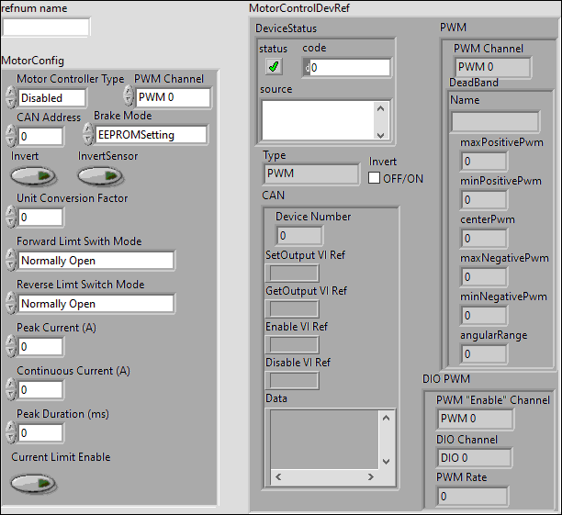Click the Enable VI Ref box
The width and height of the screenshot is (562, 515).
(292, 345)
